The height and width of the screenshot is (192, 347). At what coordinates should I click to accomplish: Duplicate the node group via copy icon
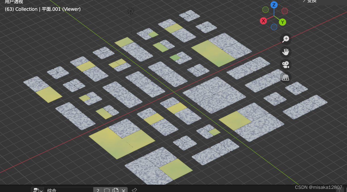[115, 190]
